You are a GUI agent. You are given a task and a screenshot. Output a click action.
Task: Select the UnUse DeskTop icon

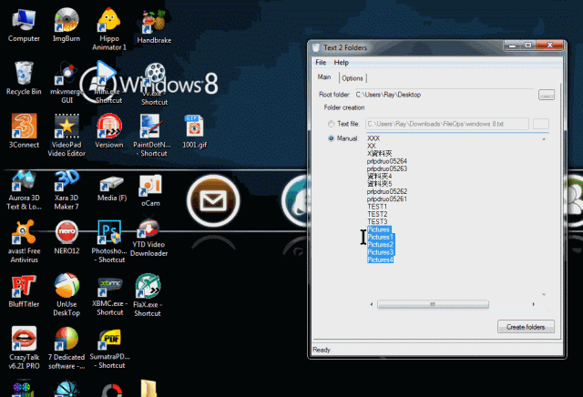66,295
